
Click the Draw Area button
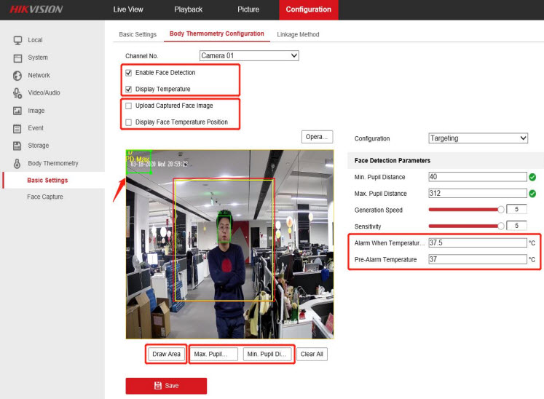[x=166, y=355]
